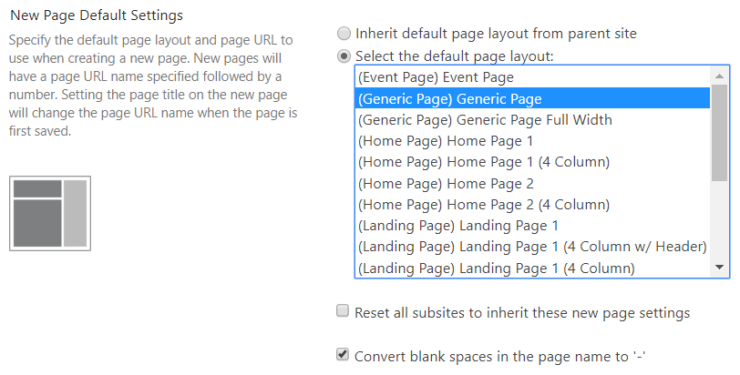Uncheck Convert blank spaces checkbox
Image resolution: width=740 pixels, height=375 pixels.
click(x=343, y=354)
